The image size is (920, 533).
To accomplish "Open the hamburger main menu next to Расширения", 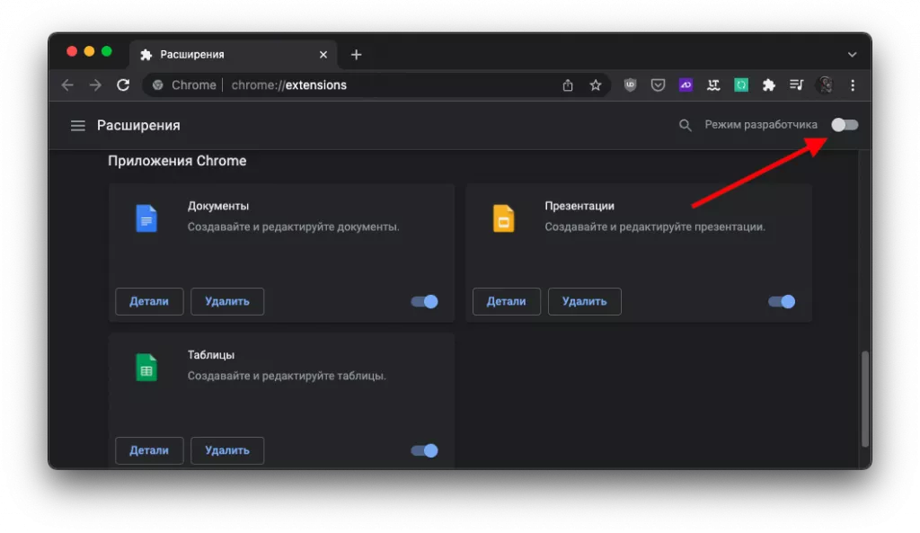I will tap(78, 126).
